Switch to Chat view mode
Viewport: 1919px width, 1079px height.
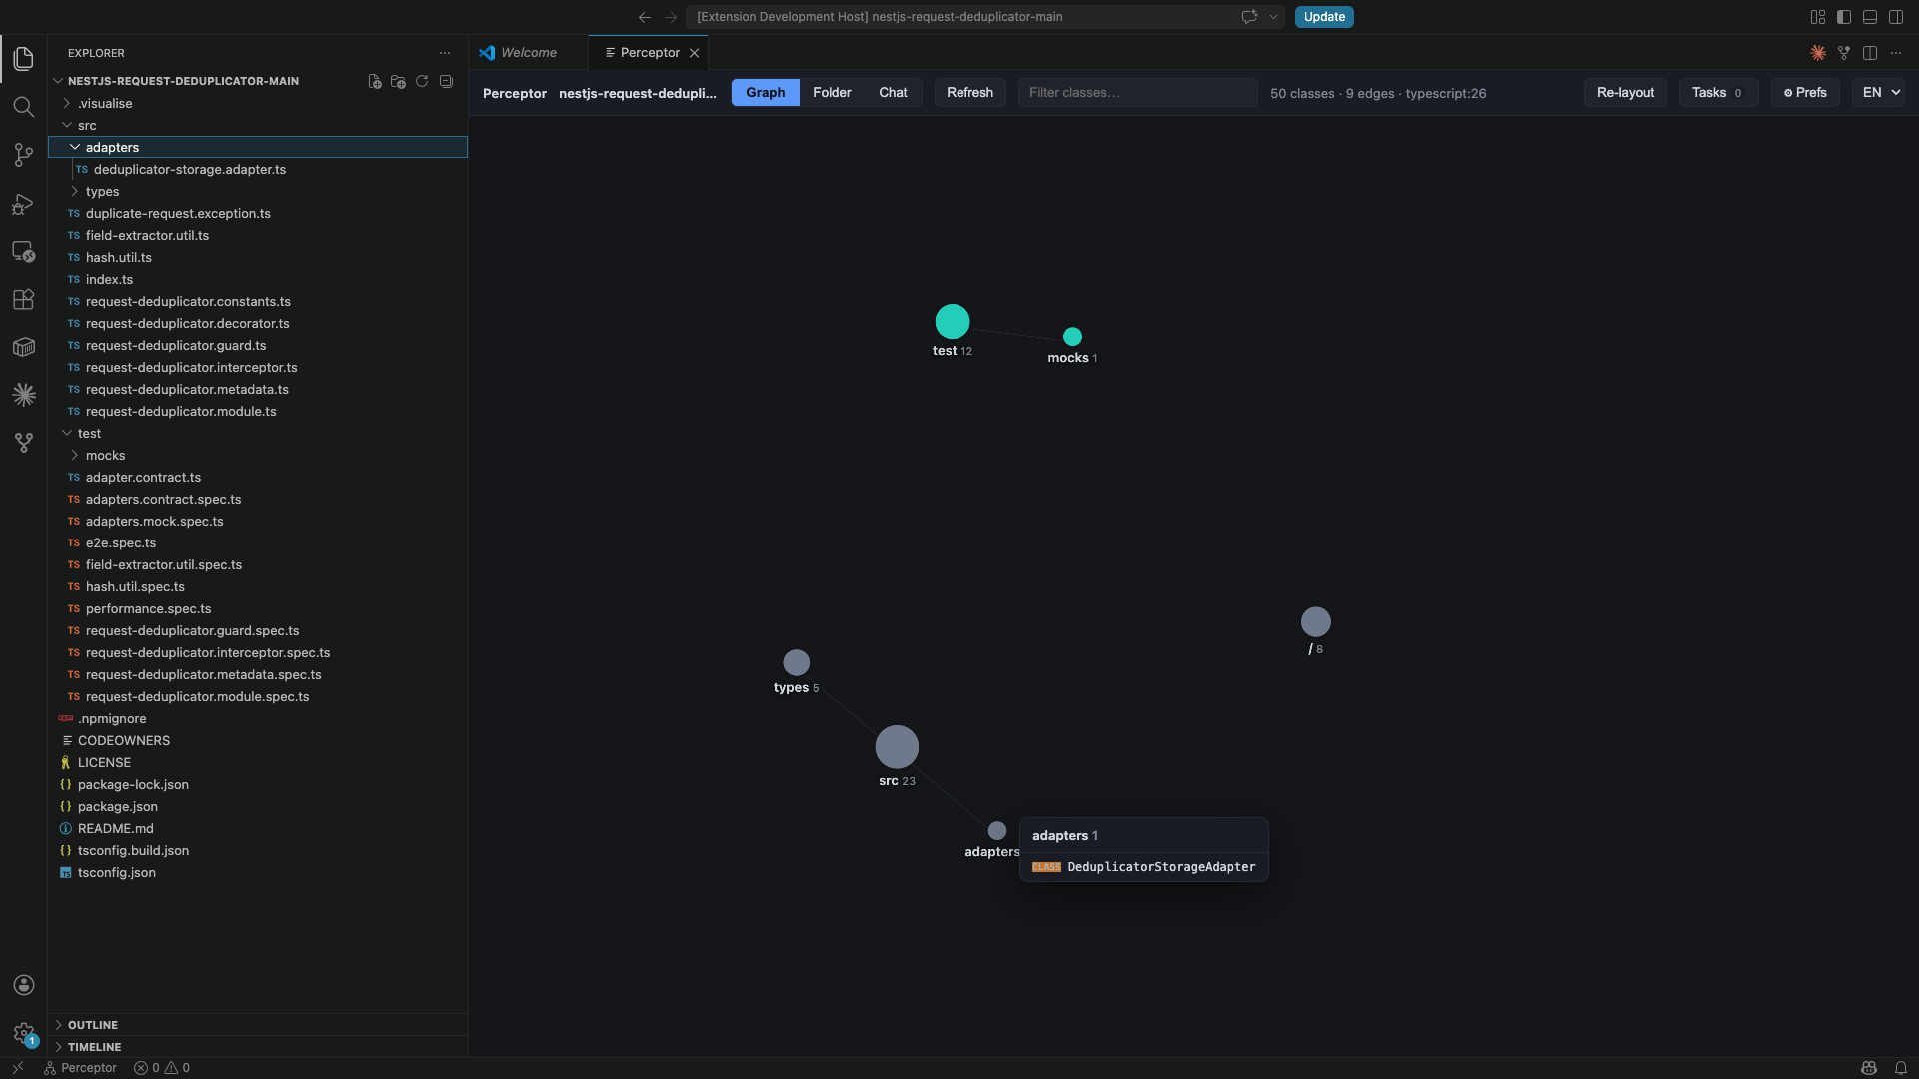click(x=893, y=93)
